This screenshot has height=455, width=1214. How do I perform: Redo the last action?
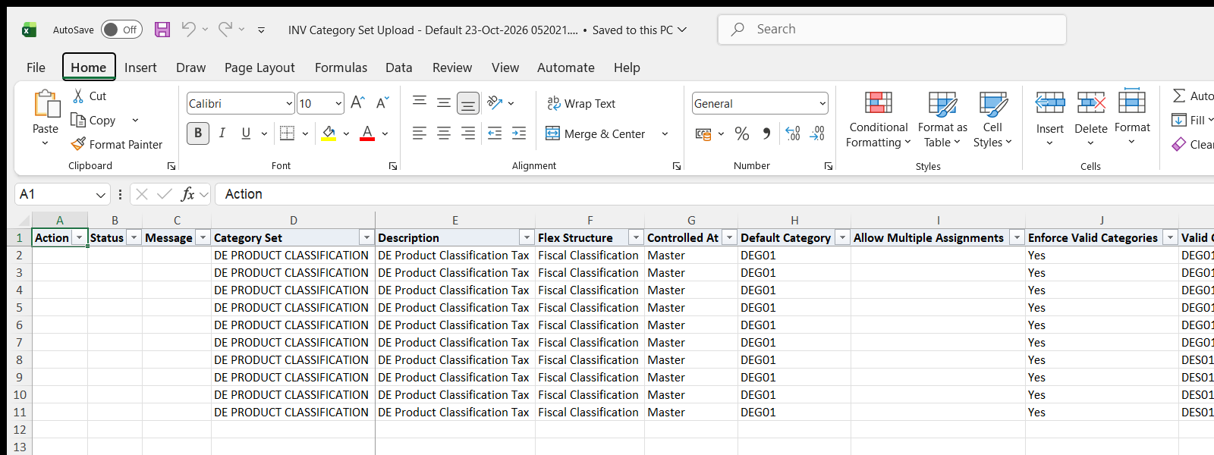pos(225,30)
